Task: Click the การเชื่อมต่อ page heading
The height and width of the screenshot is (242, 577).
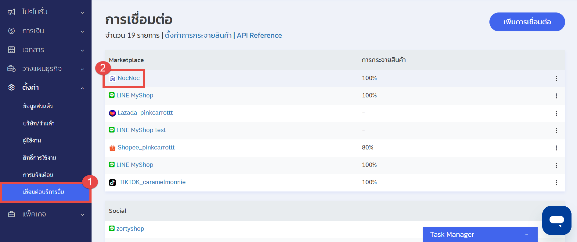Action: [x=139, y=19]
